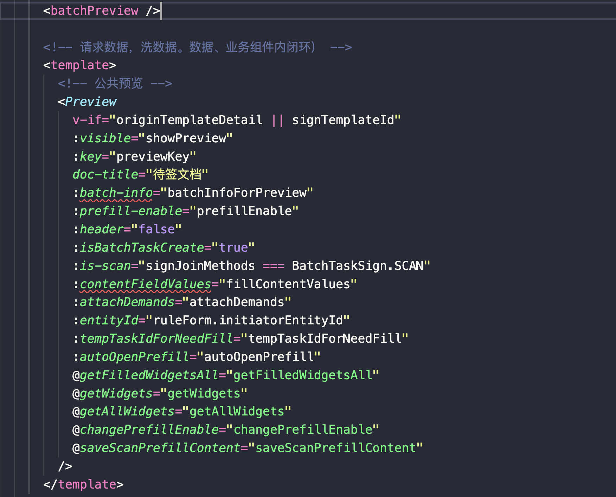
Task: Click the false value of header
Action: pyautogui.click(x=157, y=229)
